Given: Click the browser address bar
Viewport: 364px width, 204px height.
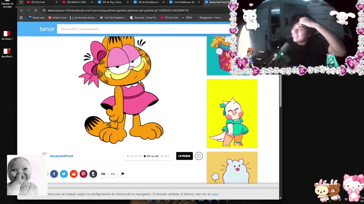Looking at the screenshot, I should (136, 10).
